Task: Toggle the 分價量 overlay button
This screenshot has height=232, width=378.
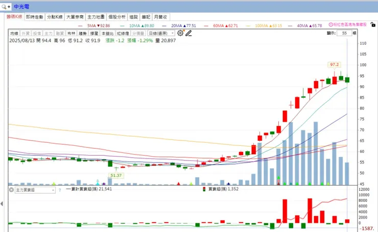Action: click(138, 34)
